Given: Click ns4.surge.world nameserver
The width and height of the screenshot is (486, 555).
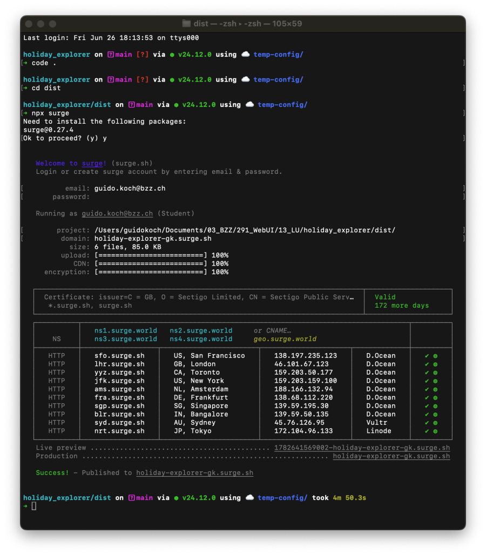Looking at the screenshot, I should (201, 339).
